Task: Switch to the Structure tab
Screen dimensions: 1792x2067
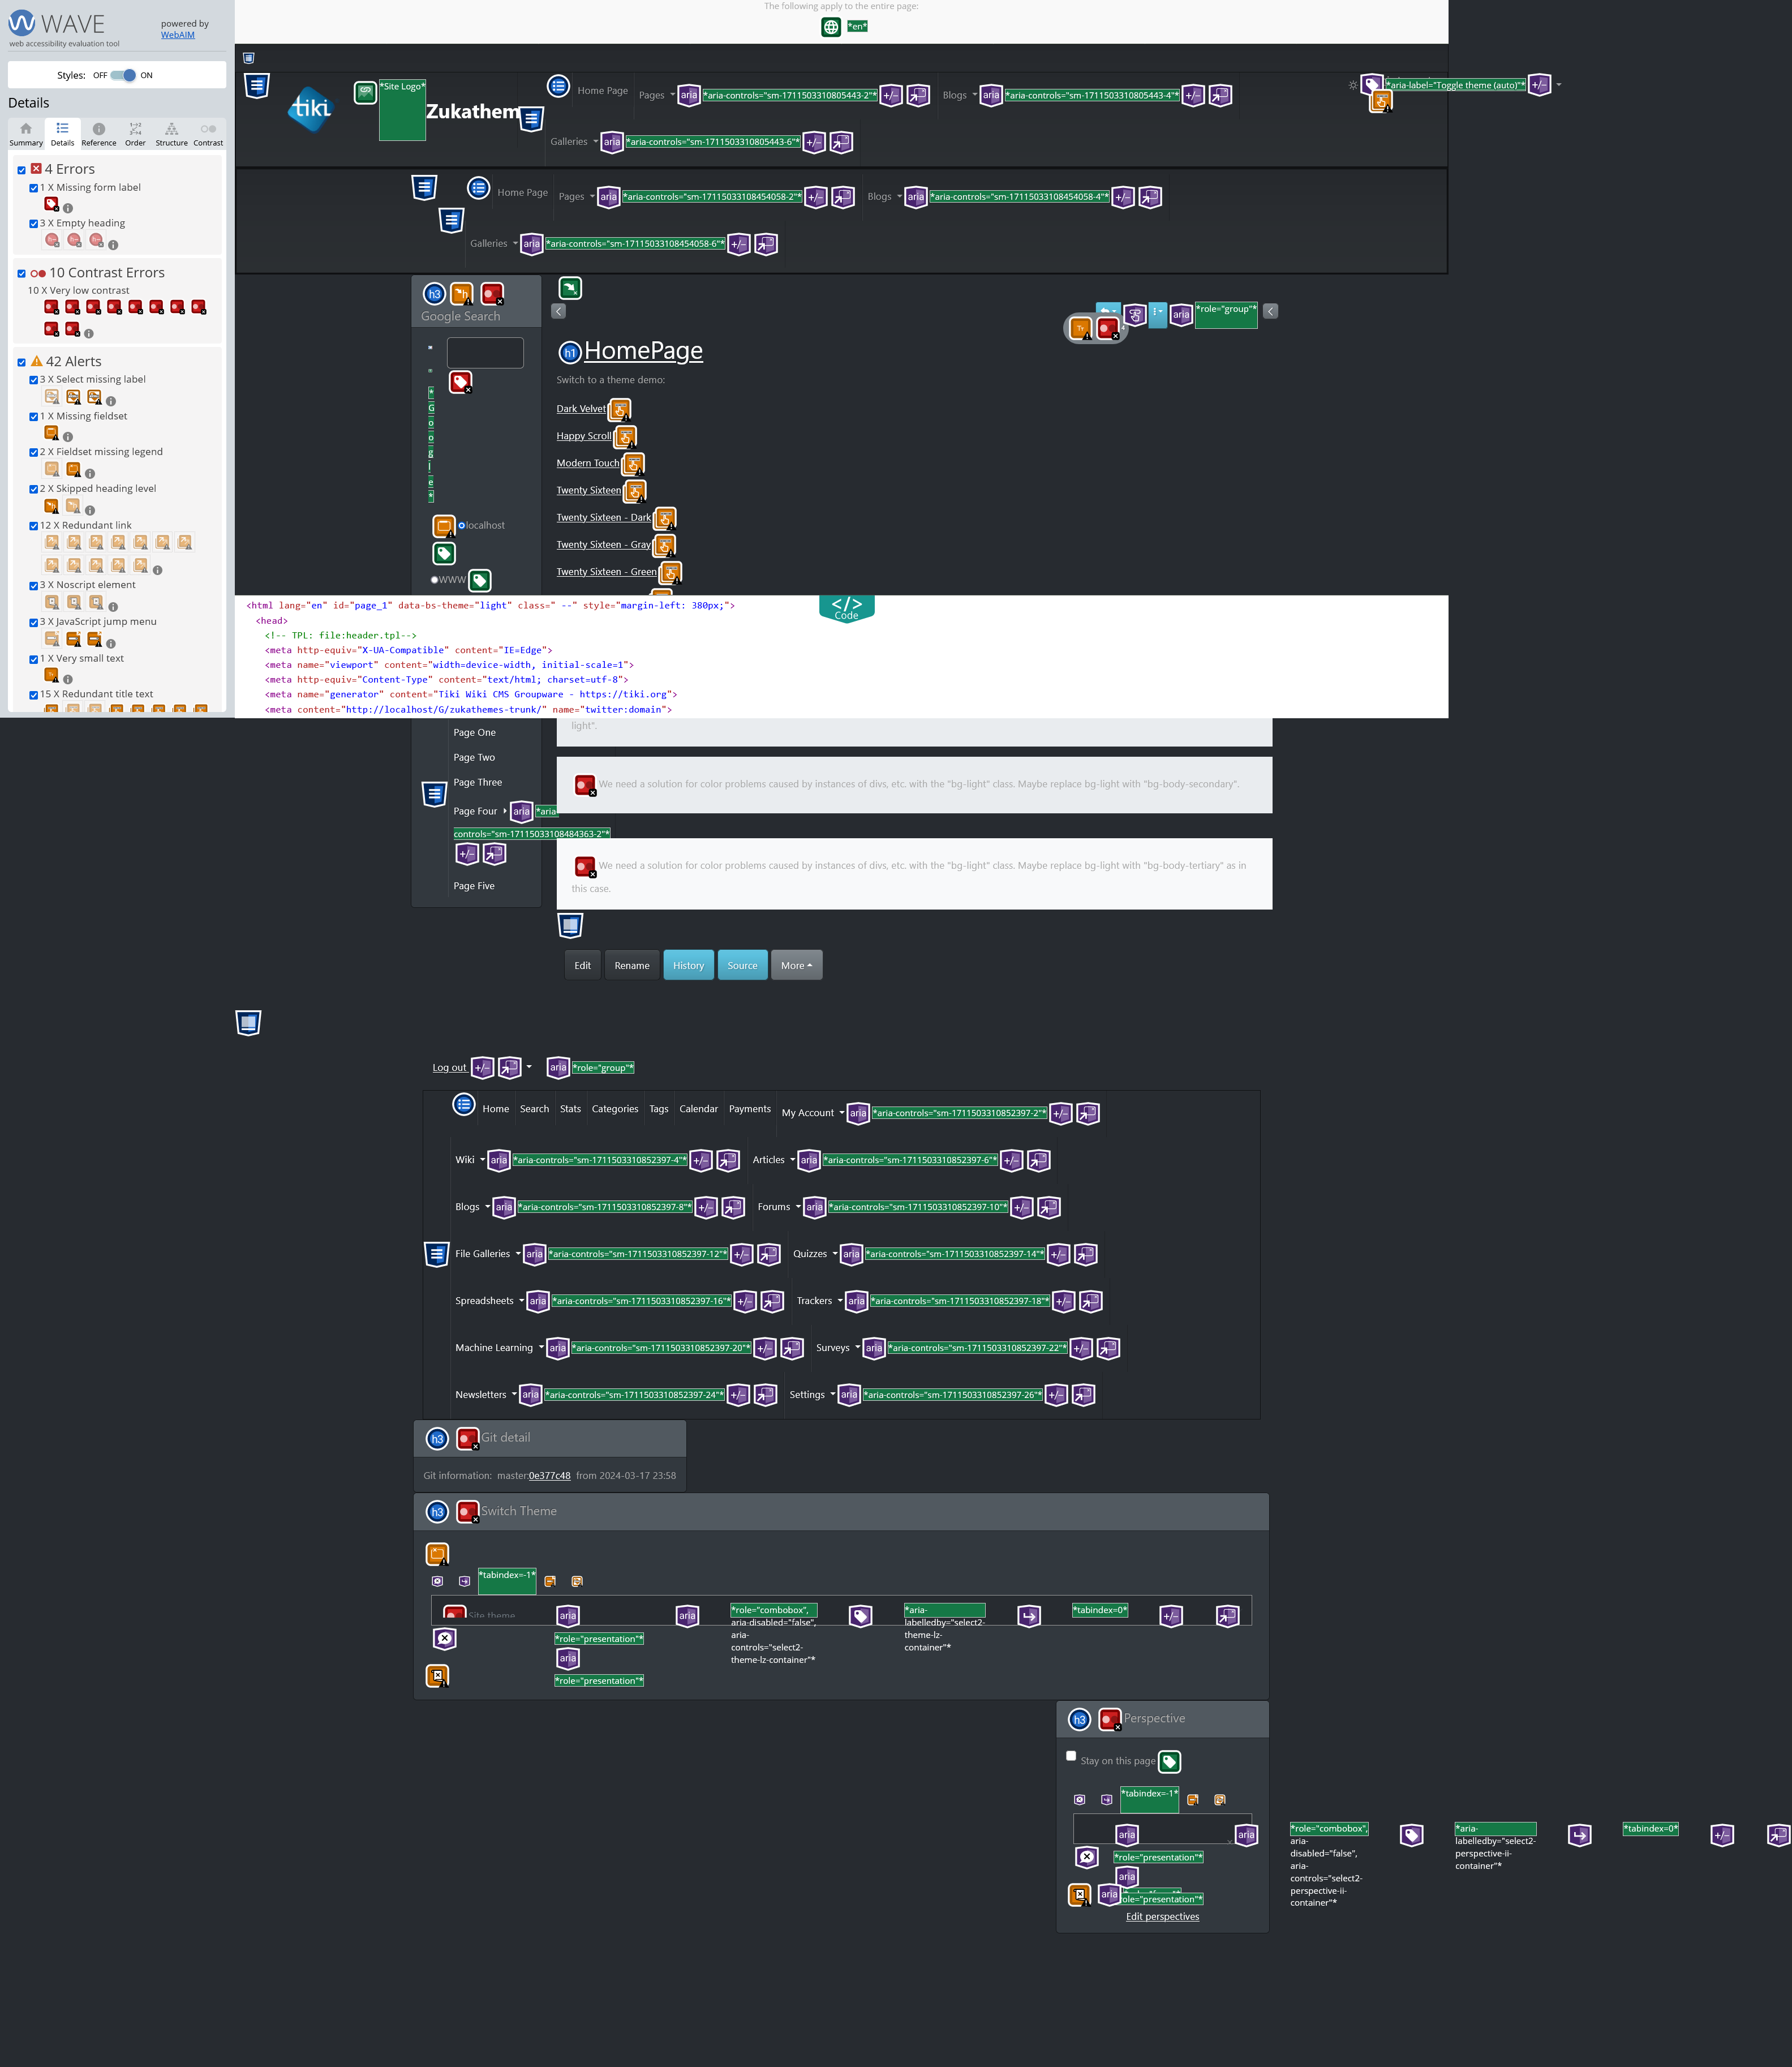Action: pyautogui.click(x=171, y=134)
